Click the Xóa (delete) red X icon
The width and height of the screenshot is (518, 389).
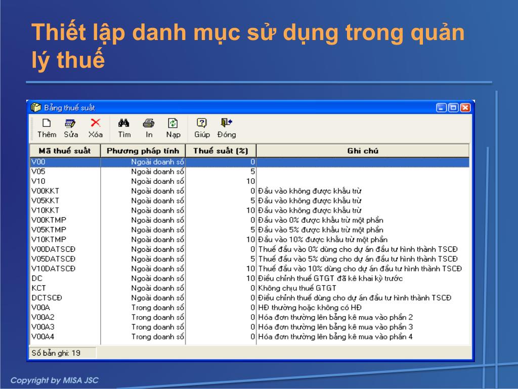pyautogui.click(x=96, y=123)
